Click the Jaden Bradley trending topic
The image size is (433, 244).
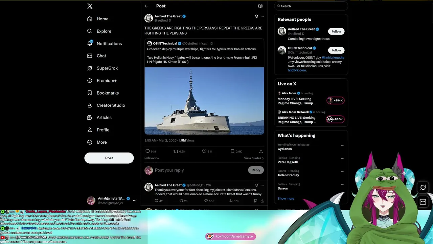288,175
